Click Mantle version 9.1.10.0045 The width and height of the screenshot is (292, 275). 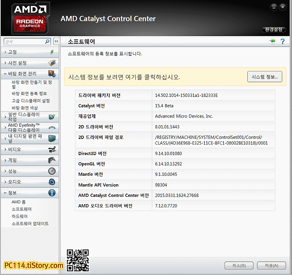(x=166, y=174)
